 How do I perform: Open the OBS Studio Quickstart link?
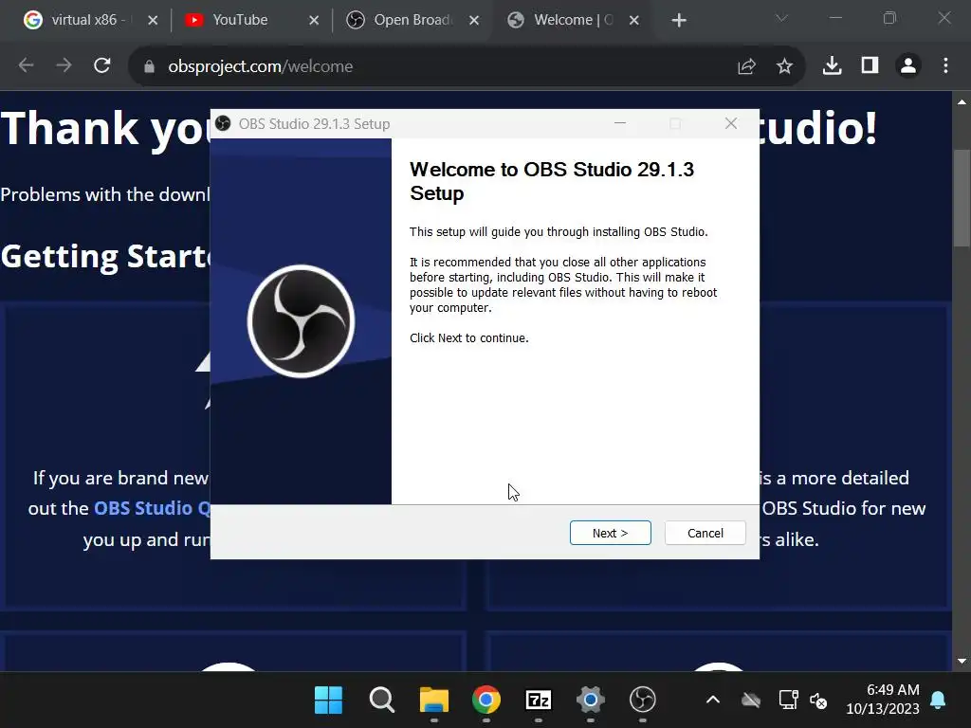coord(152,508)
